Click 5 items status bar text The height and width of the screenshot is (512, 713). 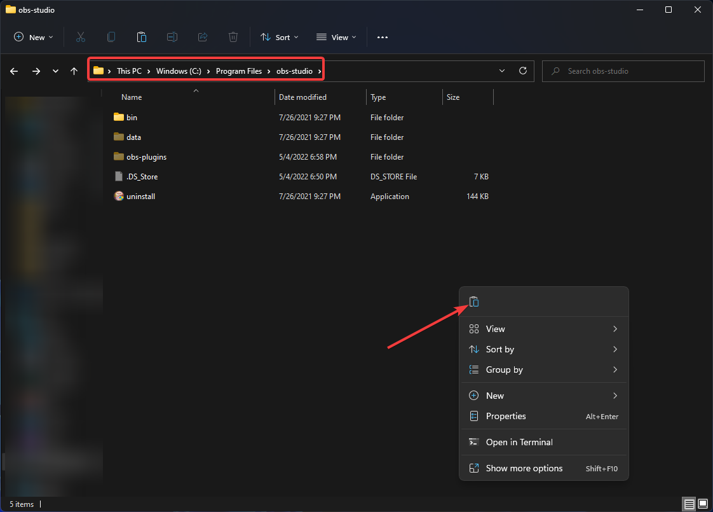point(22,504)
